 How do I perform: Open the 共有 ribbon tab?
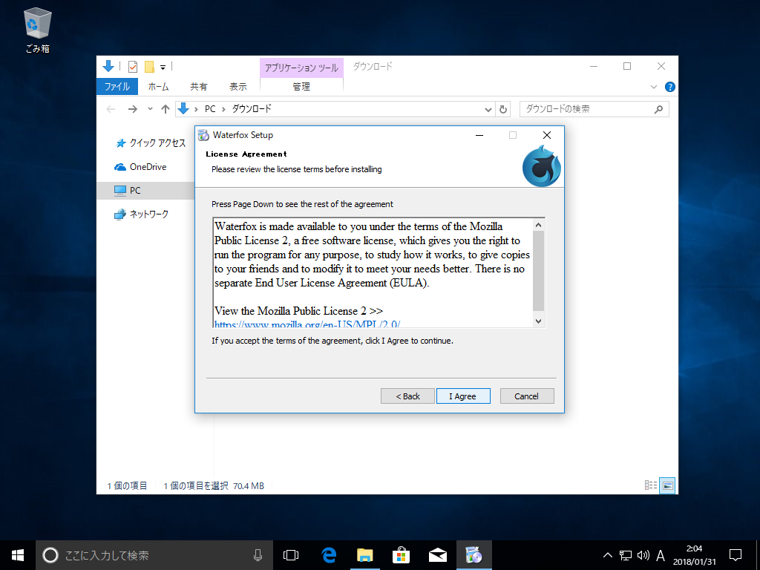pos(198,87)
